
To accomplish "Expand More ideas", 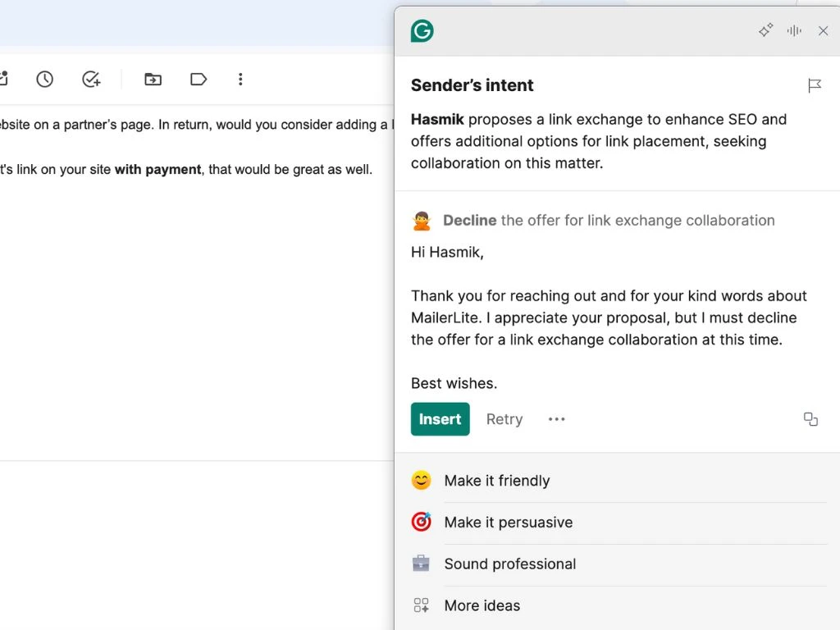I will (x=482, y=606).
